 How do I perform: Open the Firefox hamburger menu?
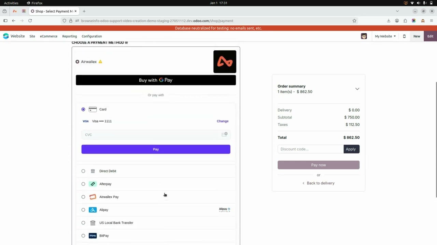click(x=432, y=21)
